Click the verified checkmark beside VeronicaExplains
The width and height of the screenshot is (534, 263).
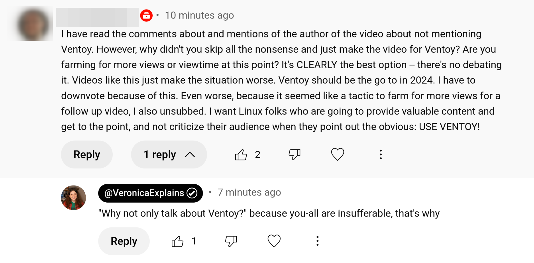tap(192, 193)
